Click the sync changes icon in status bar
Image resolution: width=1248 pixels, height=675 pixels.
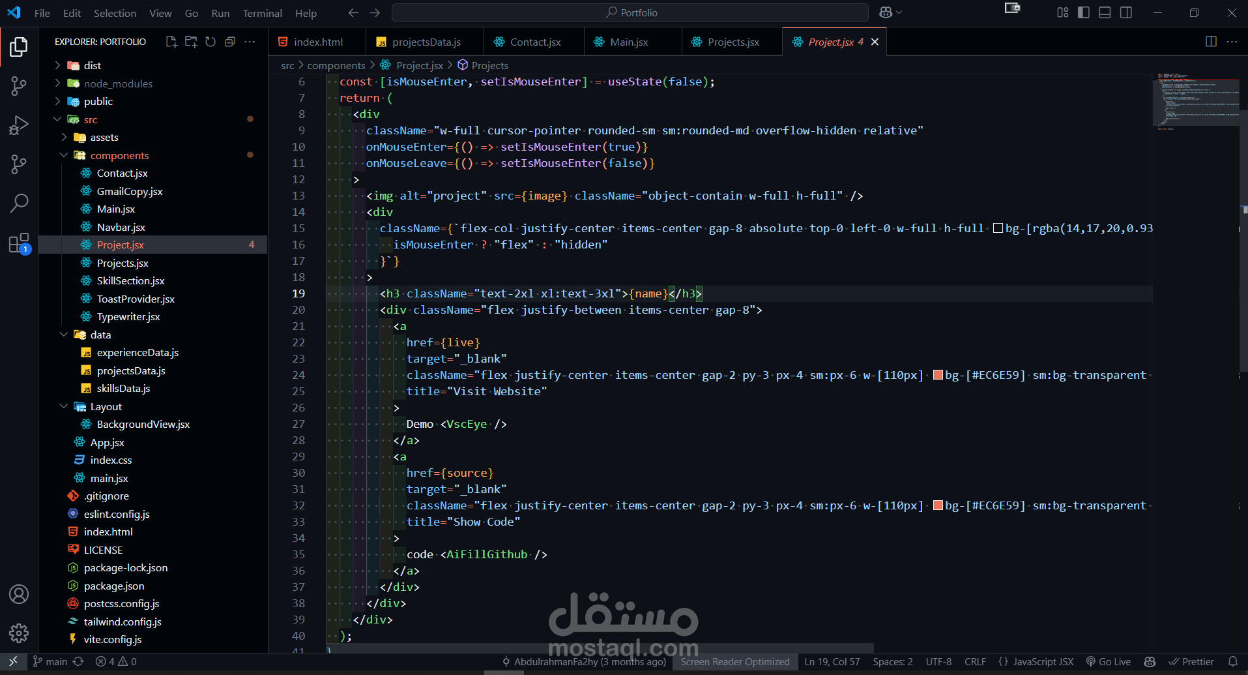78,661
